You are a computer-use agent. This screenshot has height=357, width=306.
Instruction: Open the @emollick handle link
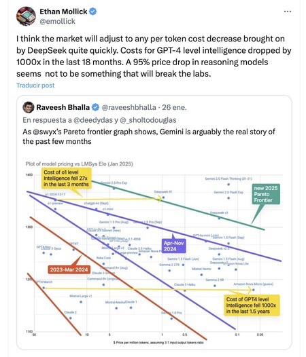tap(57, 22)
